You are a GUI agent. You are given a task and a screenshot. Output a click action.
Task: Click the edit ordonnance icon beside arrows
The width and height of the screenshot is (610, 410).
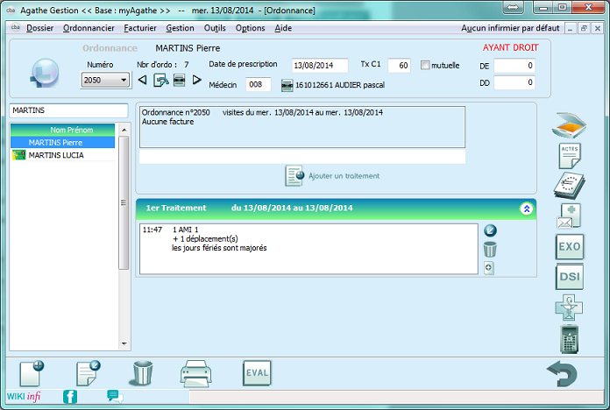(x=160, y=80)
